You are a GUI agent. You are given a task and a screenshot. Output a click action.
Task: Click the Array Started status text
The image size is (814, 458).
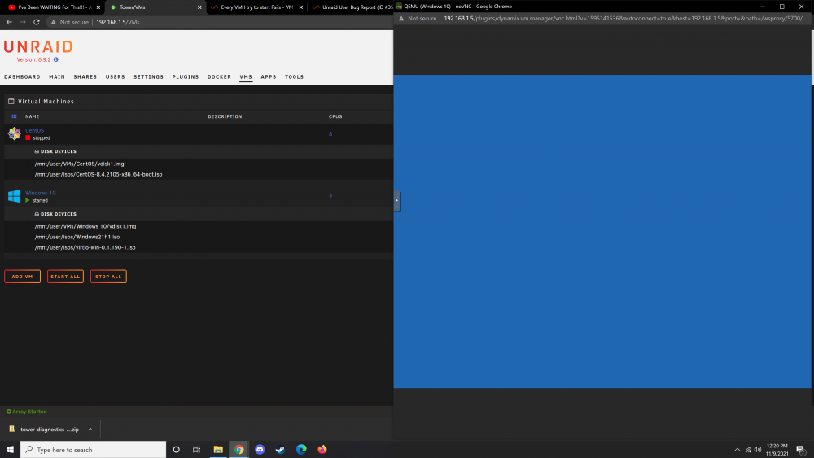[x=27, y=412]
